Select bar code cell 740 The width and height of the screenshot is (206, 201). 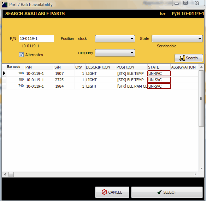(x=16, y=86)
